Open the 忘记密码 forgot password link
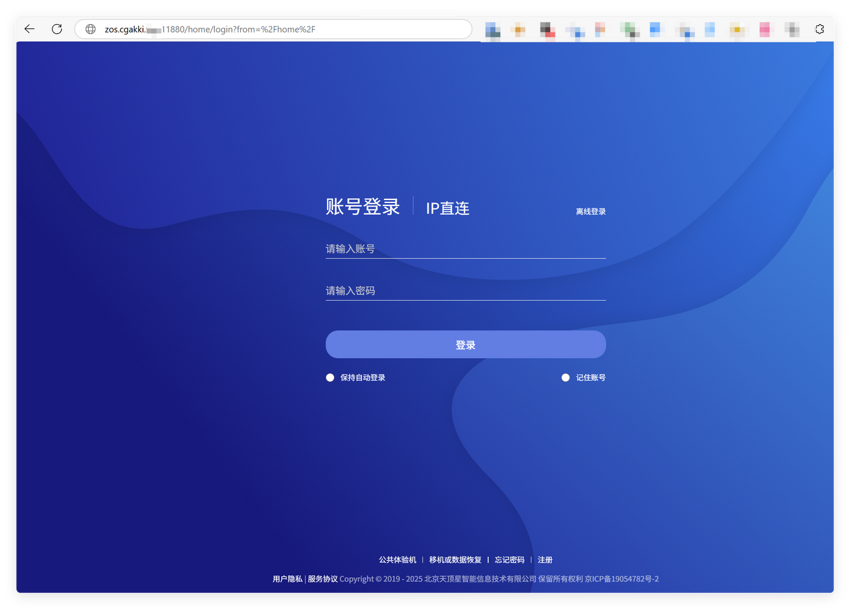 [509, 559]
